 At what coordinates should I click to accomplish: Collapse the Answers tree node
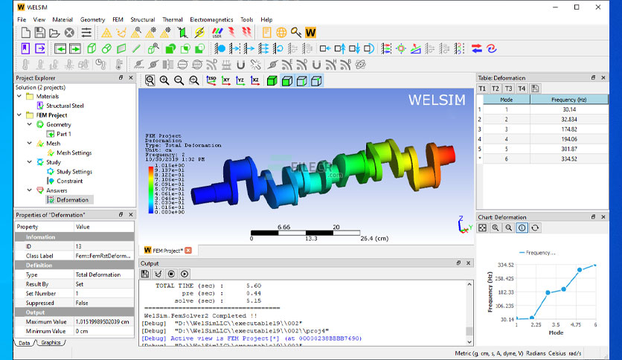[x=30, y=190]
